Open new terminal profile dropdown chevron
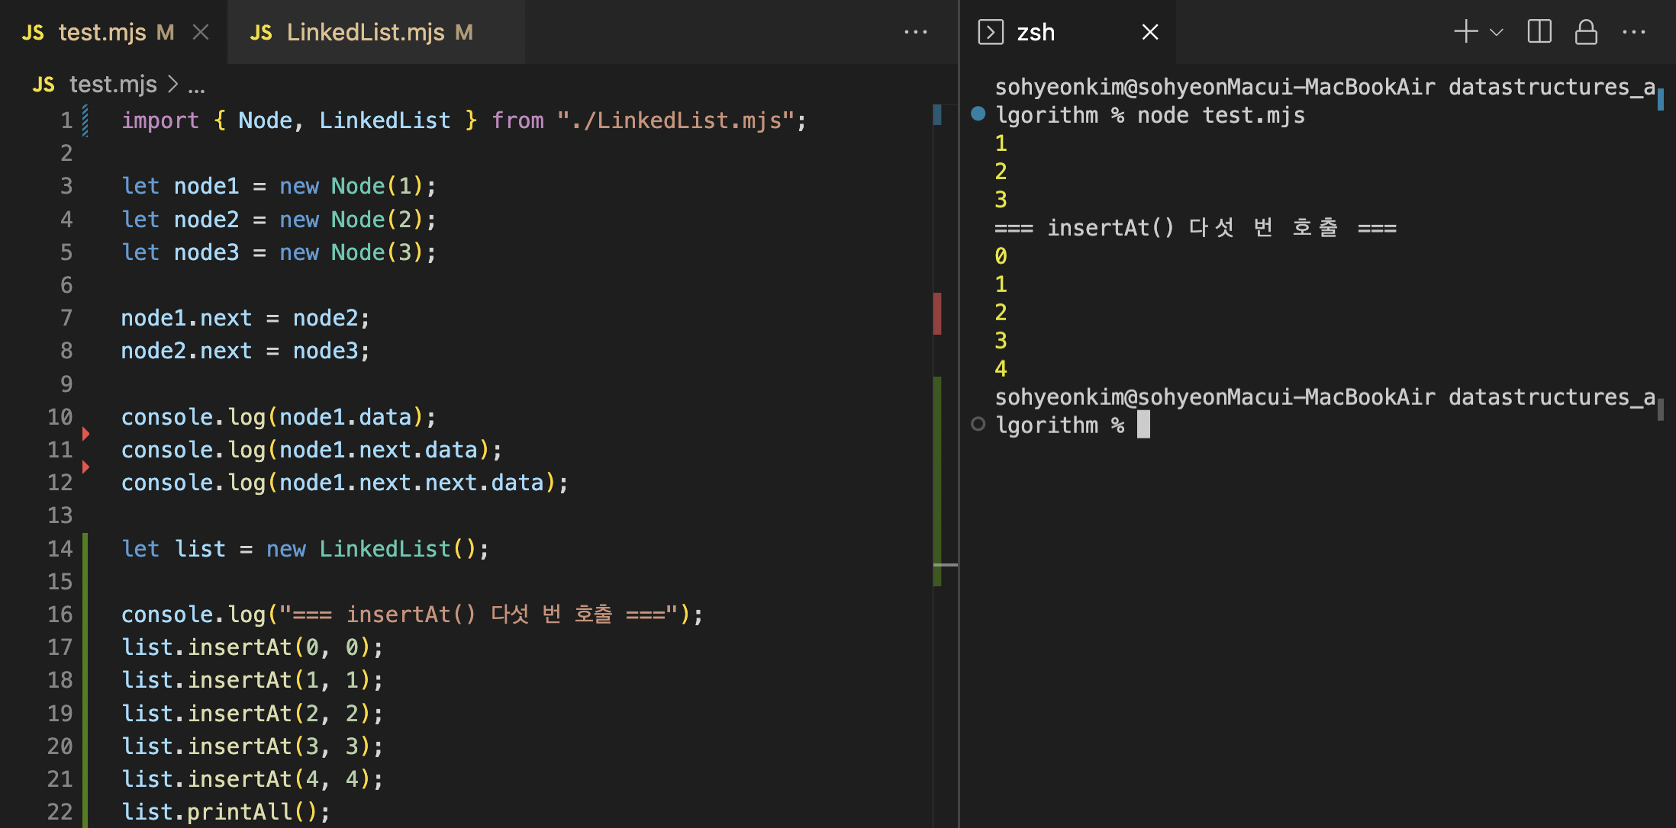Image resolution: width=1676 pixels, height=828 pixels. (x=1497, y=32)
